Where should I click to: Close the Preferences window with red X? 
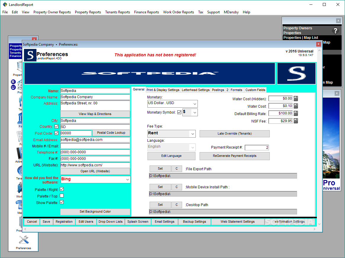pyautogui.click(x=318, y=44)
